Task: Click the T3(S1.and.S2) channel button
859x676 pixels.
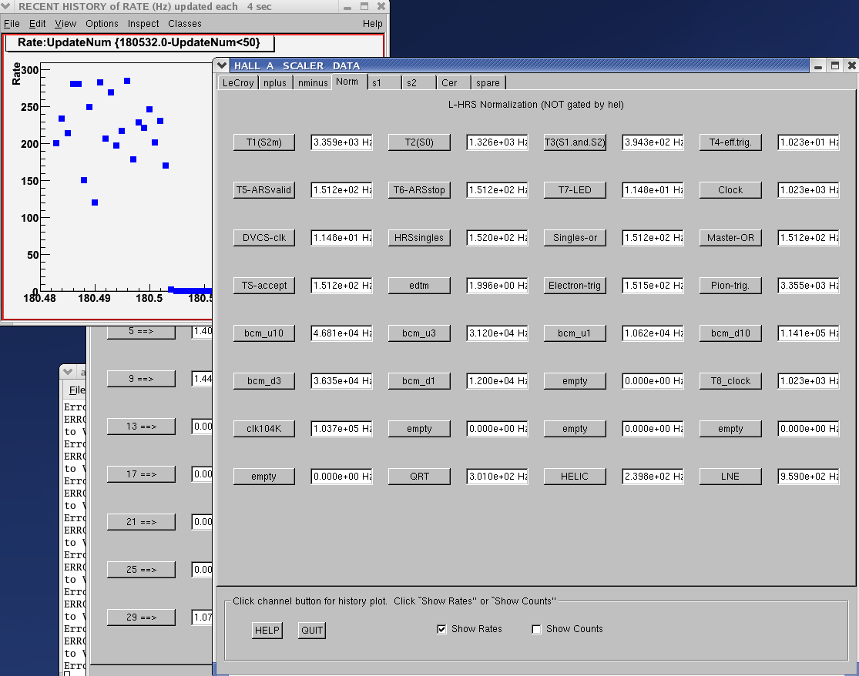Action: coord(575,142)
